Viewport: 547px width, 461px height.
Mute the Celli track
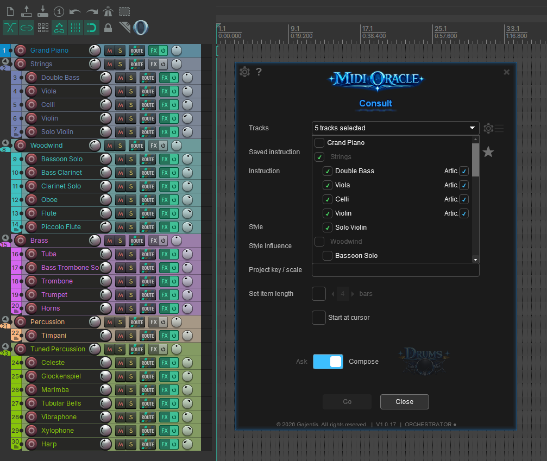point(121,105)
